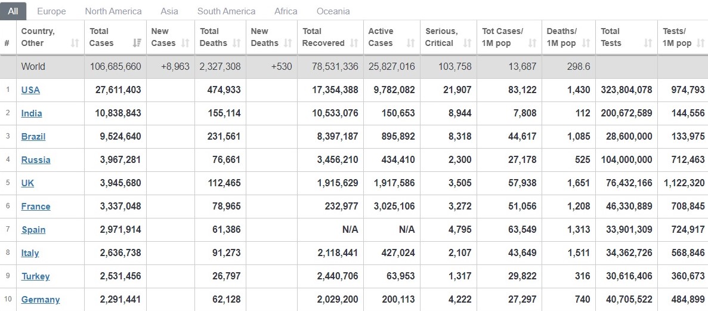The width and height of the screenshot is (708, 311).
Task: Click sort icon in New Deaths header
Action: pyautogui.click(x=288, y=43)
